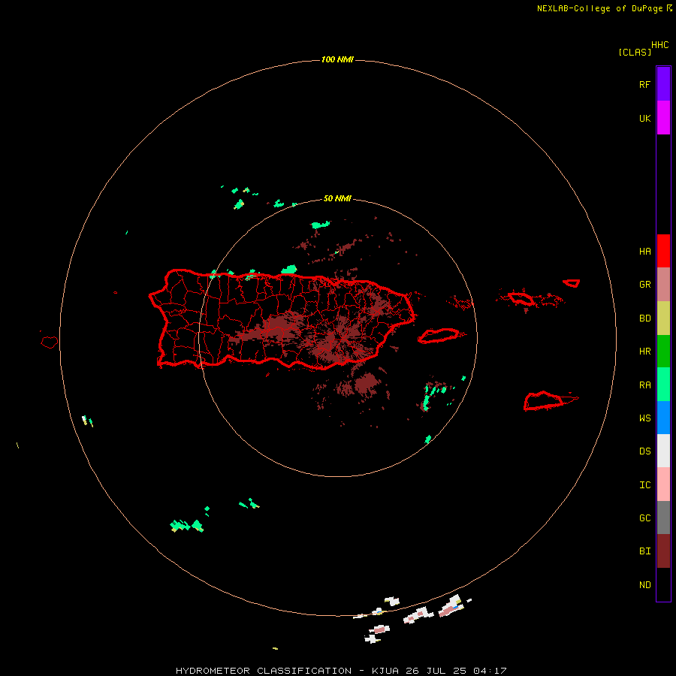The image size is (676, 676).
Task: Click the 50 NMI range label
Action: point(337,198)
